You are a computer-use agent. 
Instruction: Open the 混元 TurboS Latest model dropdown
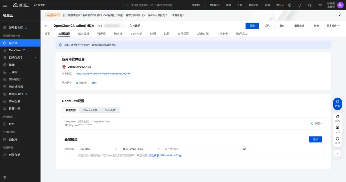[141, 149]
